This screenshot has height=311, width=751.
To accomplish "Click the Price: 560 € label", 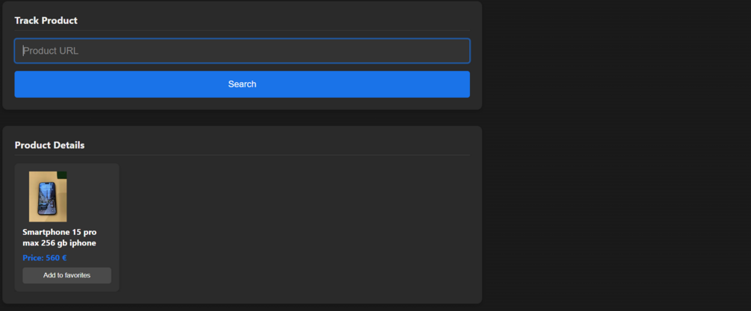I will point(45,258).
